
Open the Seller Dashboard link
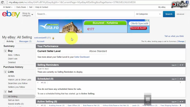click(82, 57)
